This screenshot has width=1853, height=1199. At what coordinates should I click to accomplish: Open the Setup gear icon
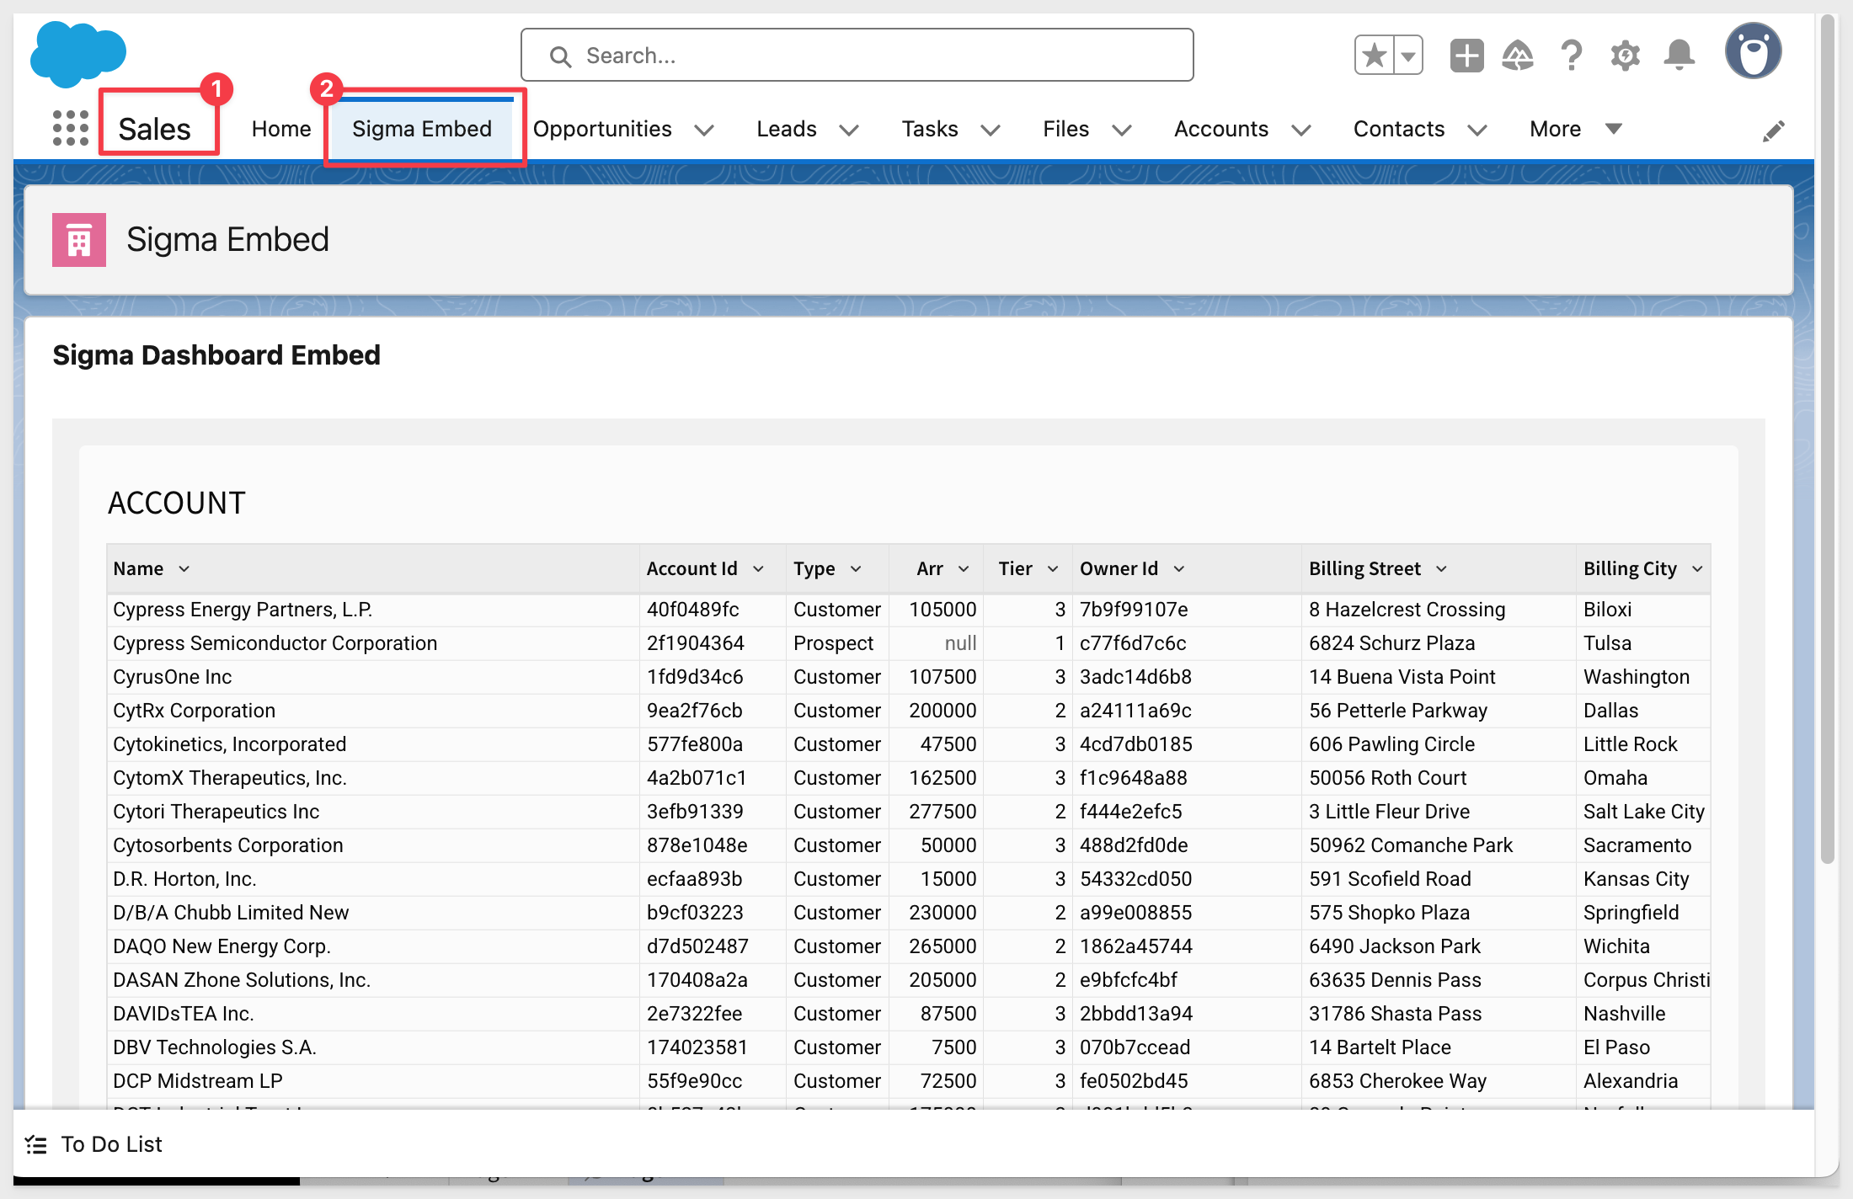point(1625,56)
